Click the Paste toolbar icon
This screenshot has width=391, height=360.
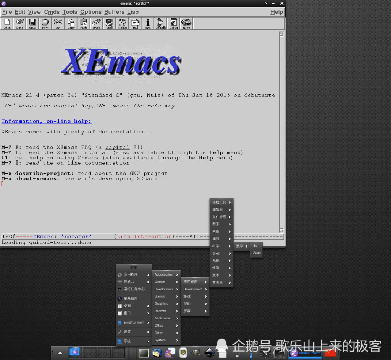pyautogui.click(x=84, y=24)
